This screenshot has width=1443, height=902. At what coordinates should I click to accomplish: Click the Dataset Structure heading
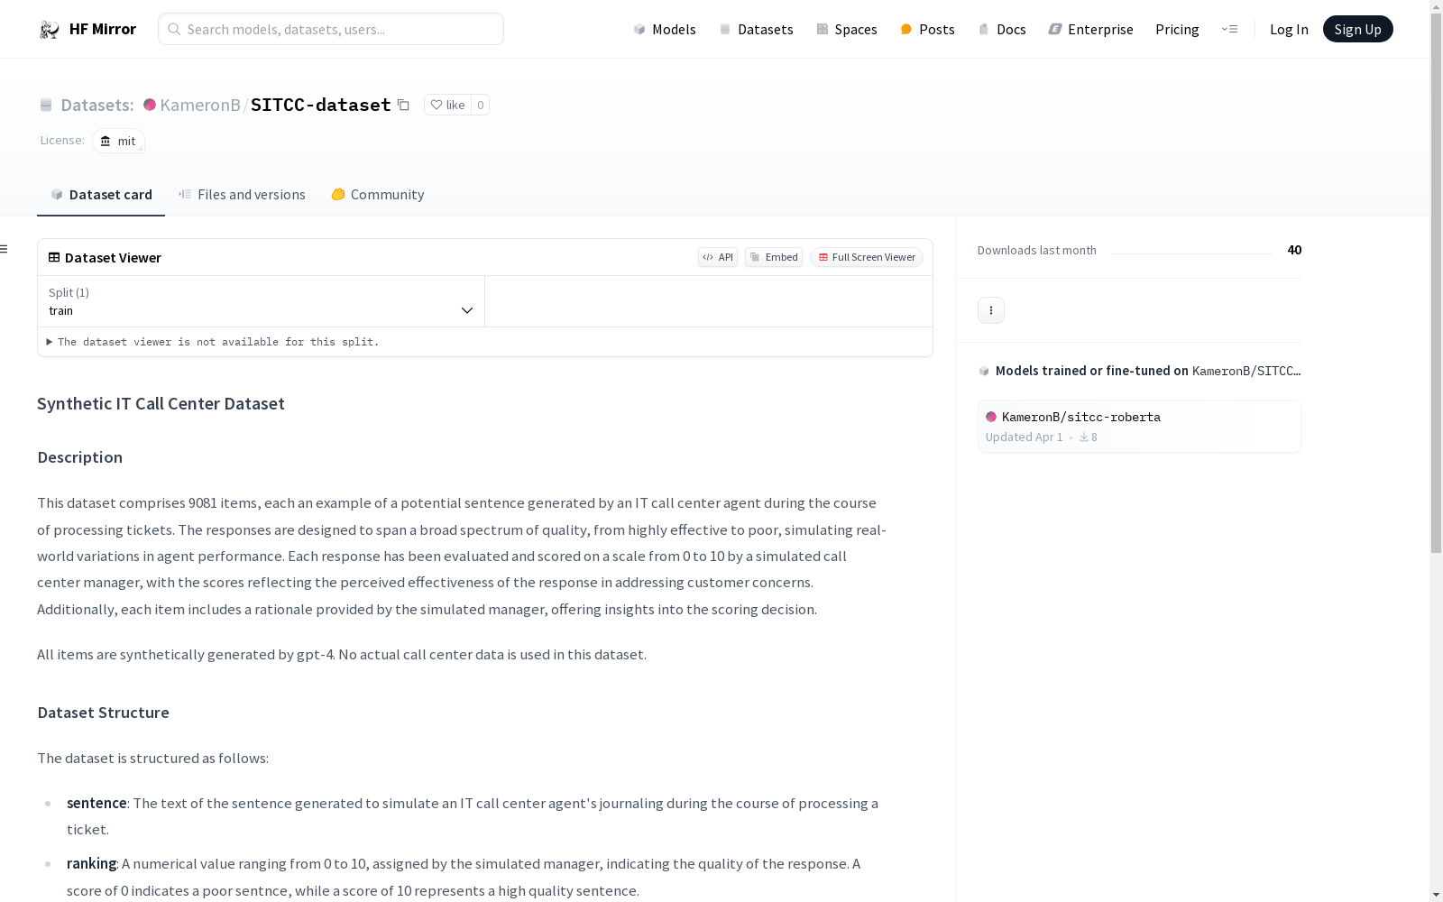pos(103,713)
